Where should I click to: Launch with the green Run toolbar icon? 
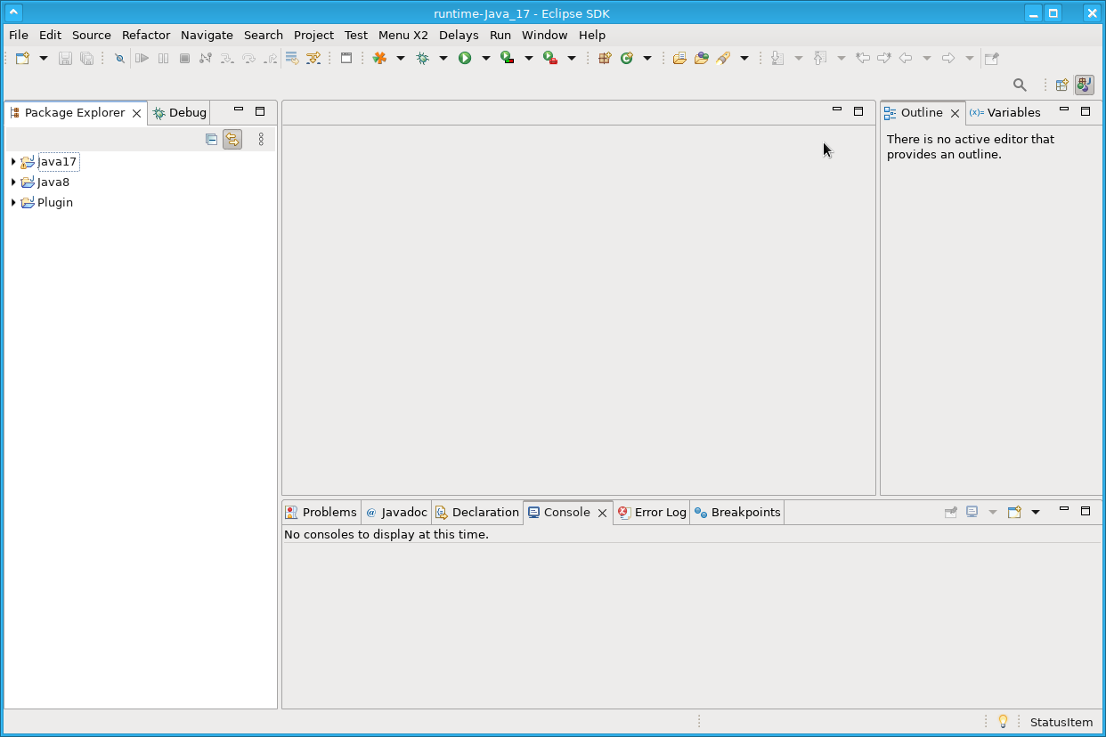pos(464,58)
